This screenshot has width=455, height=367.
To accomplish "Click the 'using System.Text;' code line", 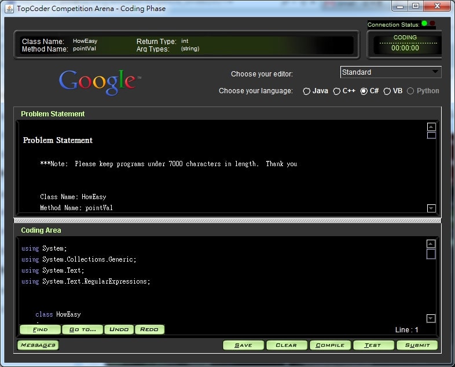I will coord(53,270).
